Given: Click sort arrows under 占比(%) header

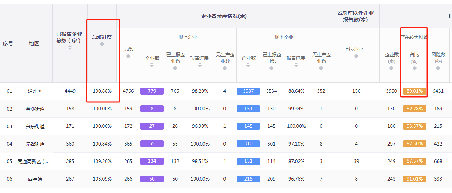Looking at the screenshot, I should pos(414,68).
